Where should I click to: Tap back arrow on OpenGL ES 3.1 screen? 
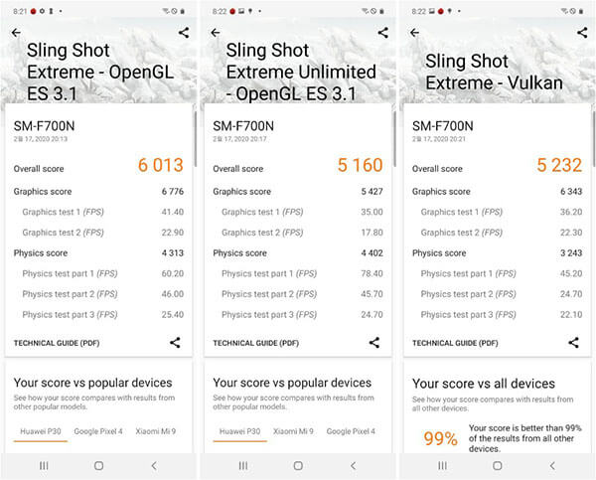[16, 33]
